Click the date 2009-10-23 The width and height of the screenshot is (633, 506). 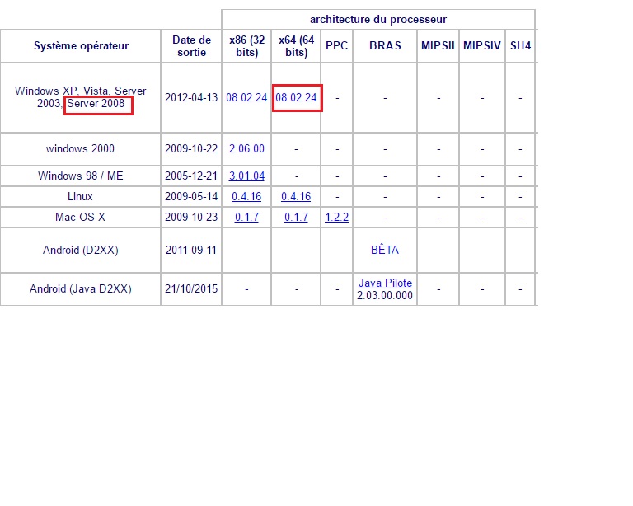pos(191,217)
